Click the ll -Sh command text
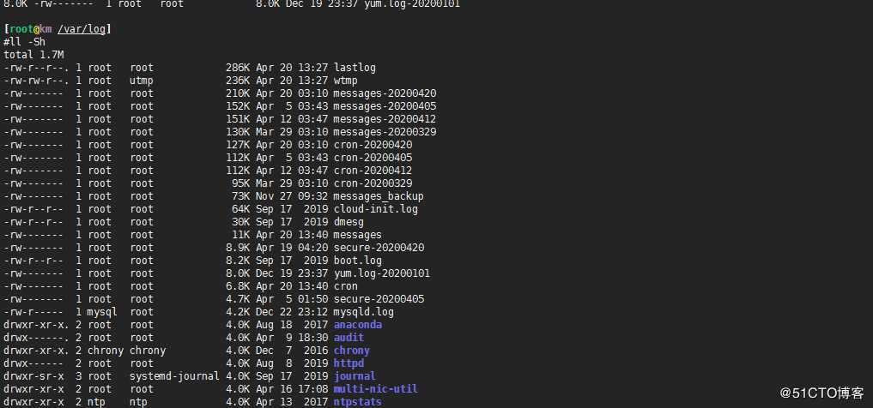 tap(25, 42)
